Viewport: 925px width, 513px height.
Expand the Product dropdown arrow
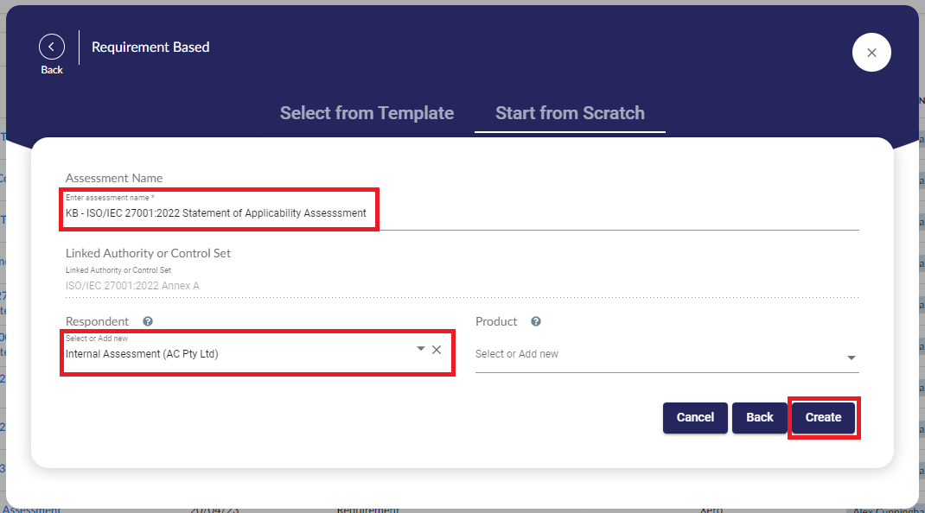click(x=851, y=358)
